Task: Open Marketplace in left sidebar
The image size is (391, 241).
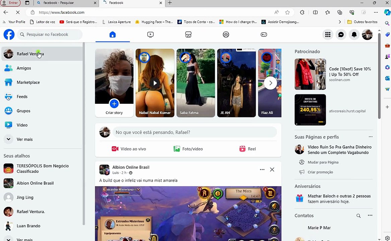Action: click(x=42, y=82)
